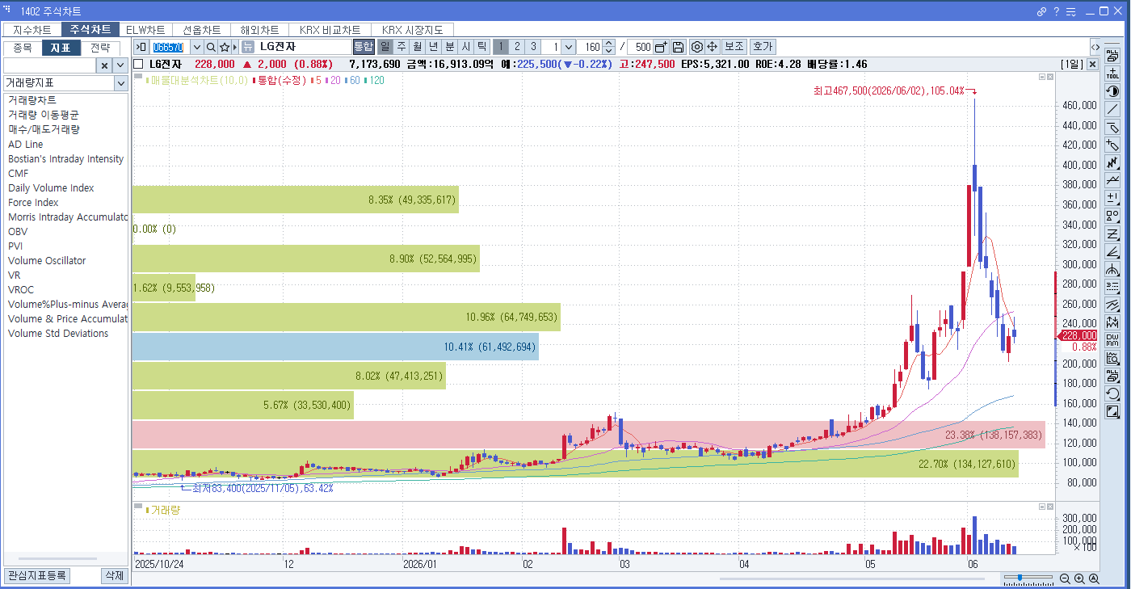This screenshot has height=589, width=1131.
Task: Zoom in chart with plus magnifier
Action: pos(1079,579)
